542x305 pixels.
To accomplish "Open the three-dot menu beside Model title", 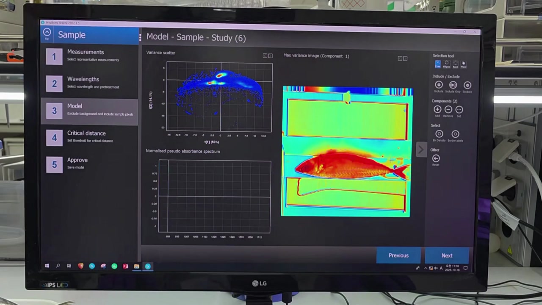I will pos(140,38).
